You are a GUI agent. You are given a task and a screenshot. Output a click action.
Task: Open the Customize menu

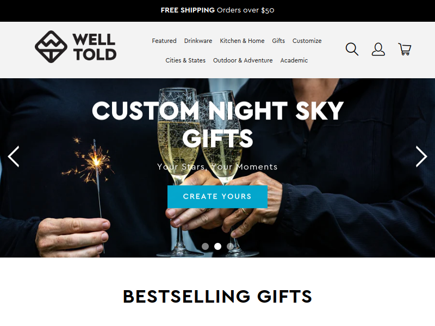(307, 41)
